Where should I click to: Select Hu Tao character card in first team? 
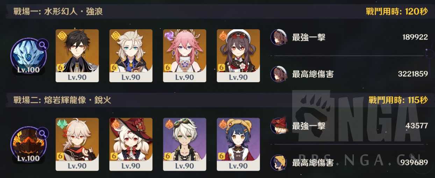point(238,56)
